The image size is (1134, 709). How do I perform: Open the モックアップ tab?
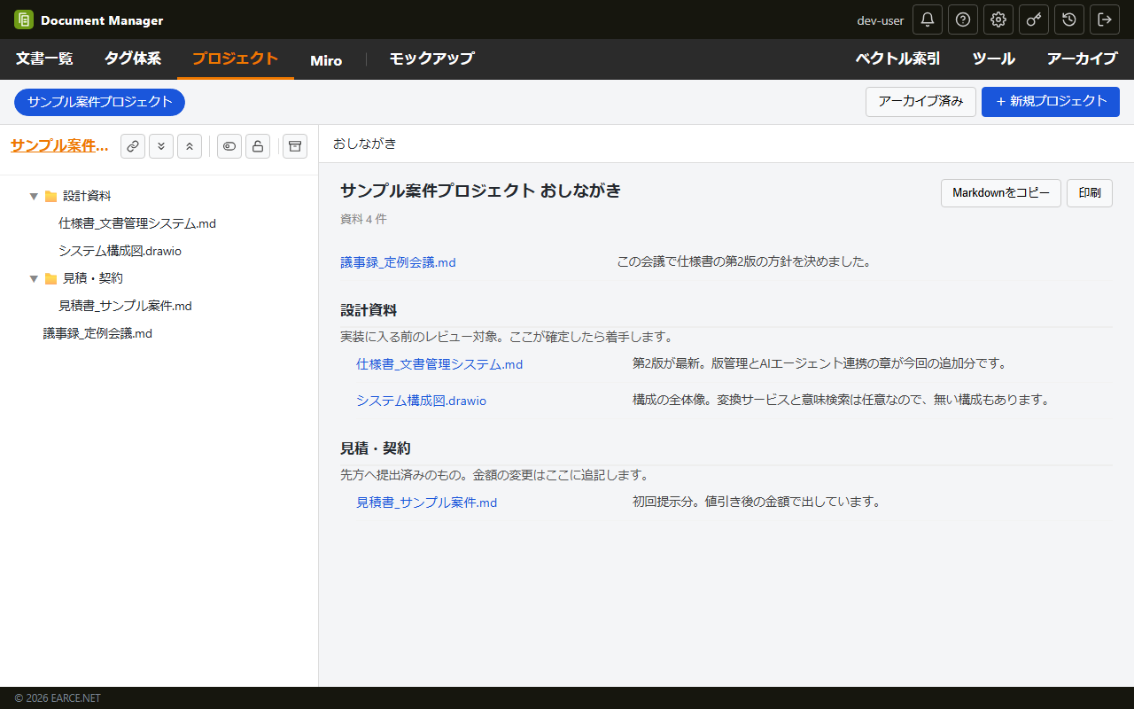[431, 59]
